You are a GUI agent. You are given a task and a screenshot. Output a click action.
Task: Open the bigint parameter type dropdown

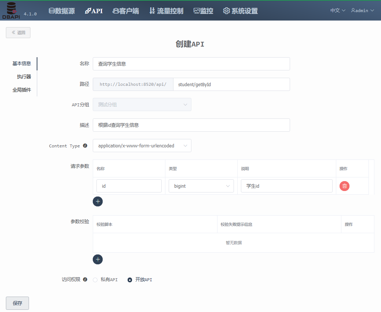pyautogui.click(x=201, y=186)
